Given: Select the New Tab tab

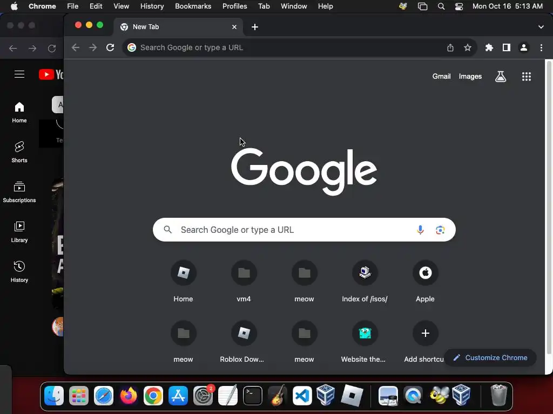Looking at the screenshot, I should click(178, 27).
